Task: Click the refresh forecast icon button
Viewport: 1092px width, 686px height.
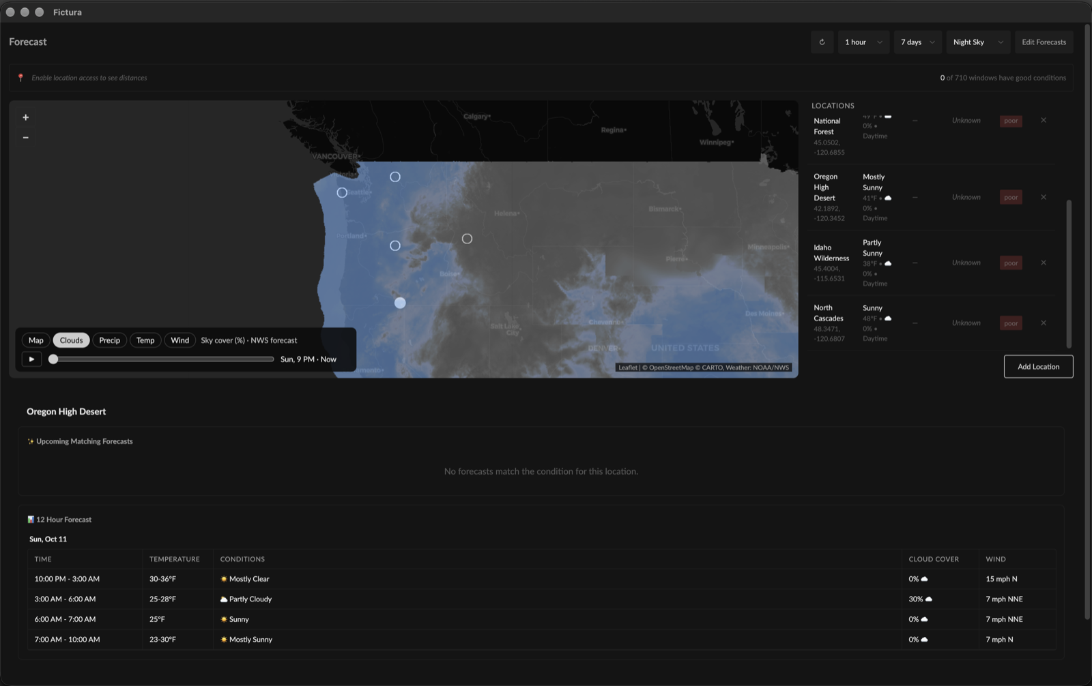Action: [822, 42]
